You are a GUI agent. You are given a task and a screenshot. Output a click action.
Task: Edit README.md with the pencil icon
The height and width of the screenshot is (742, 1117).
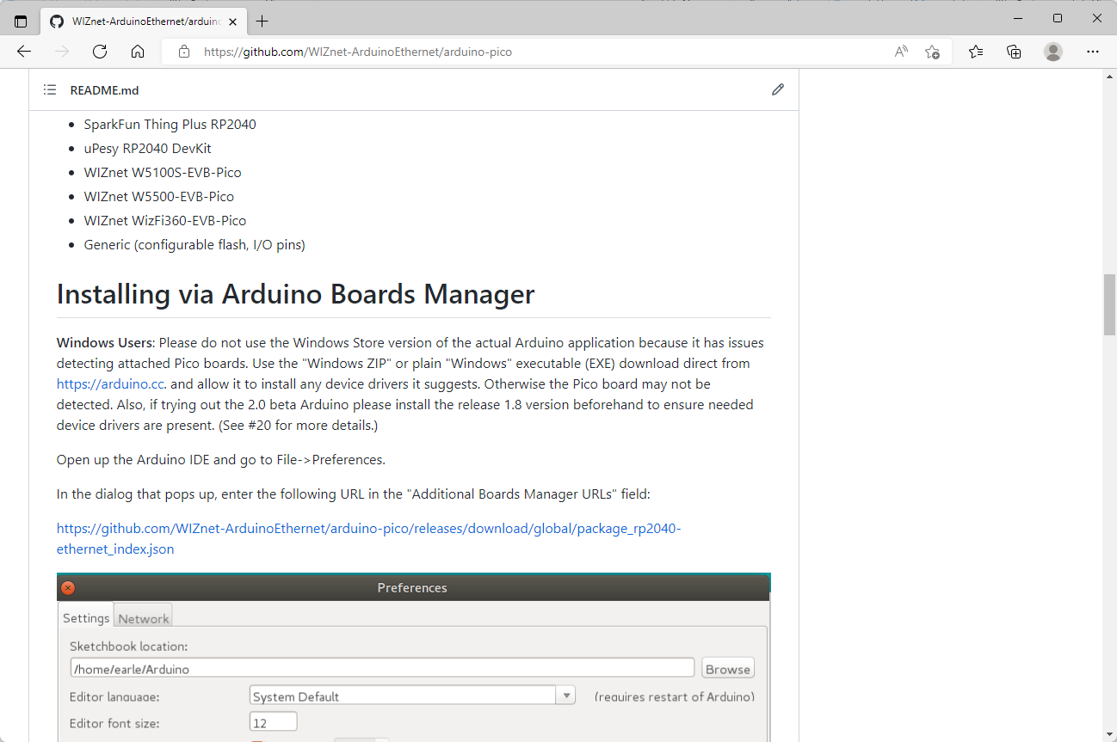(778, 89)
